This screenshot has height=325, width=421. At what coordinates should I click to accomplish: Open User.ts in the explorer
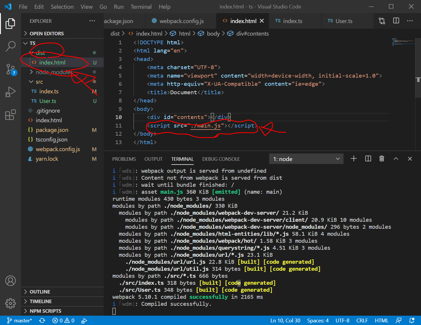tap(62, 101)
